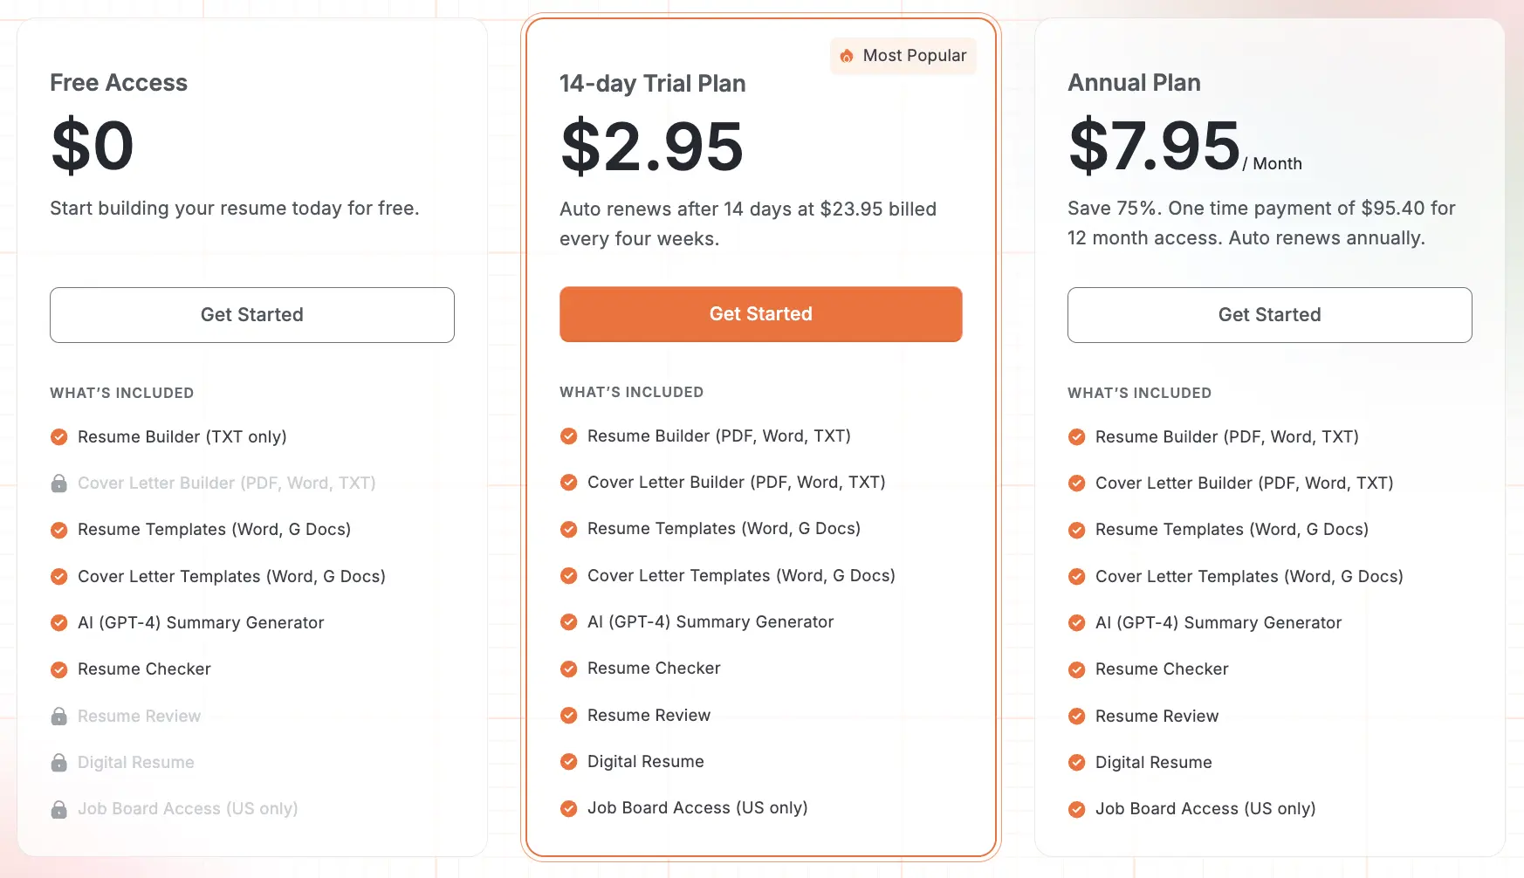Click the flame icon beside Most Popular
This screenshot has width=1524, height=878.
(x=847, y=56)
